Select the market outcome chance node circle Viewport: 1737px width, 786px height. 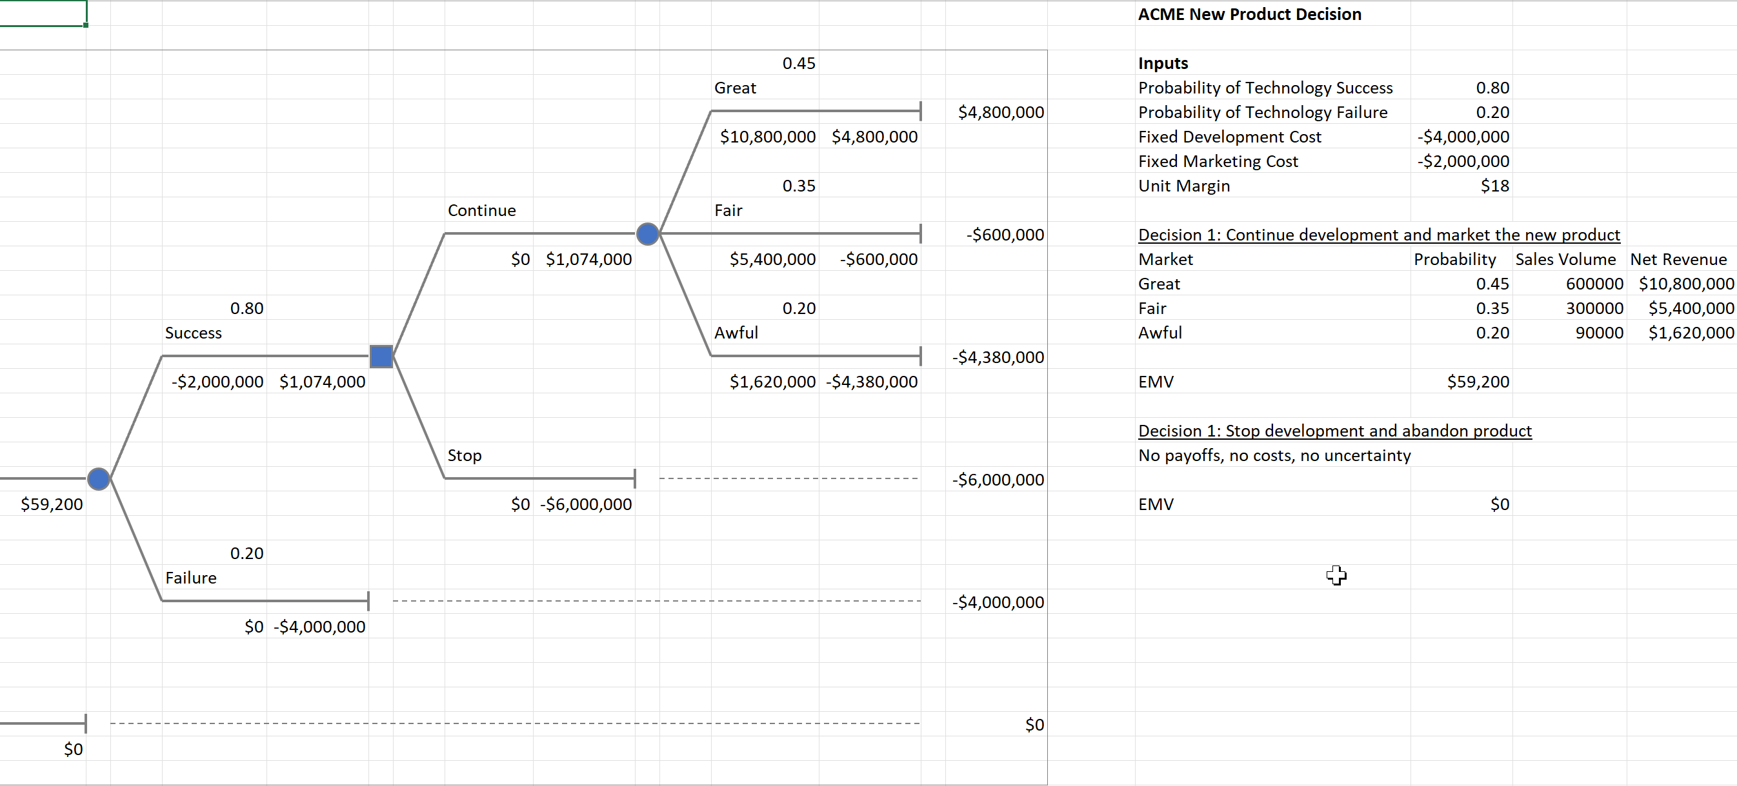click(x=647, y=234)
